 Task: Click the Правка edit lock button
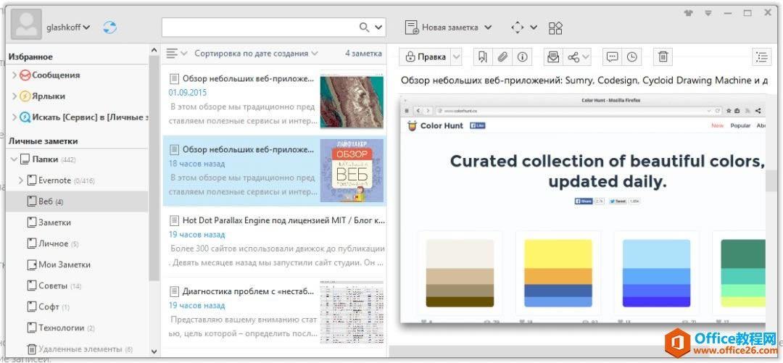pyautogui.click(x=426, y=57)
